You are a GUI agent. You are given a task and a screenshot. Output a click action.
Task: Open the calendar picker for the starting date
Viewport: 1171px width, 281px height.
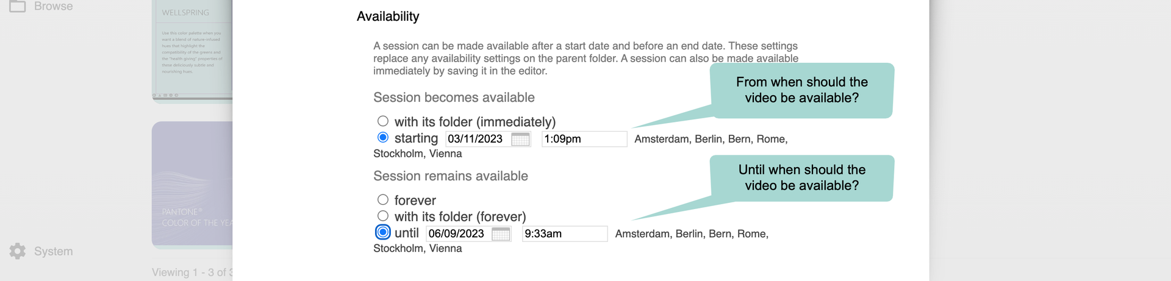coord(520,139)
